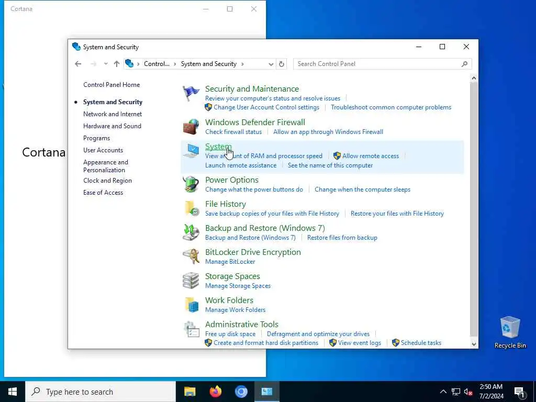
Task: Select Network and Internet category
Action: (113, 114)
